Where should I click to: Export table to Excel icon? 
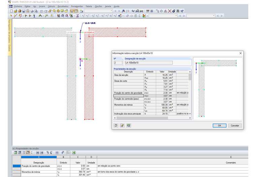(74, 152)
